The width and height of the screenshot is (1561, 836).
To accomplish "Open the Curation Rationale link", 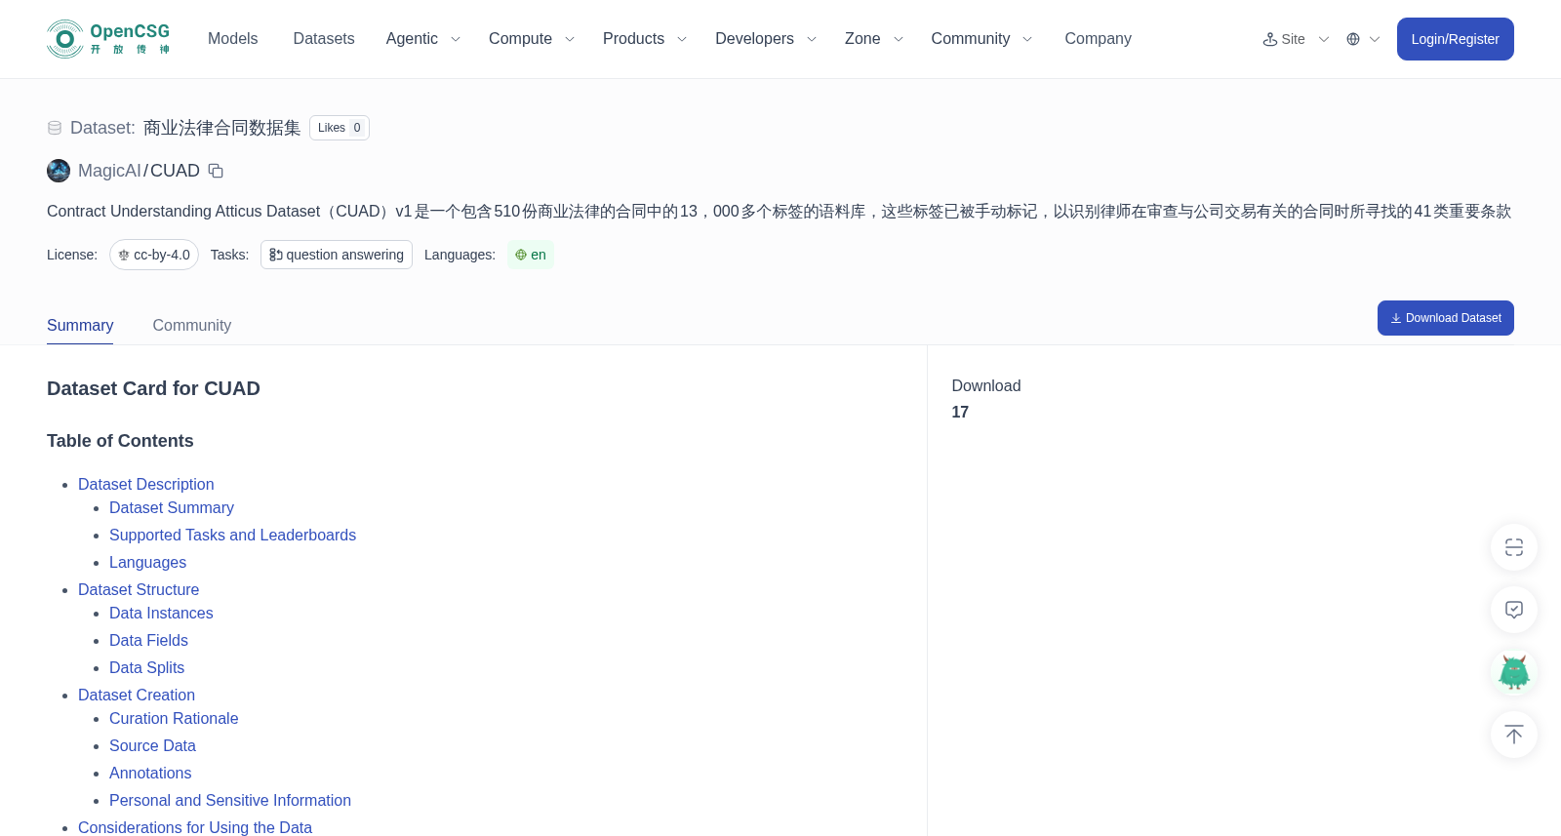I will [x=174, y=718].
